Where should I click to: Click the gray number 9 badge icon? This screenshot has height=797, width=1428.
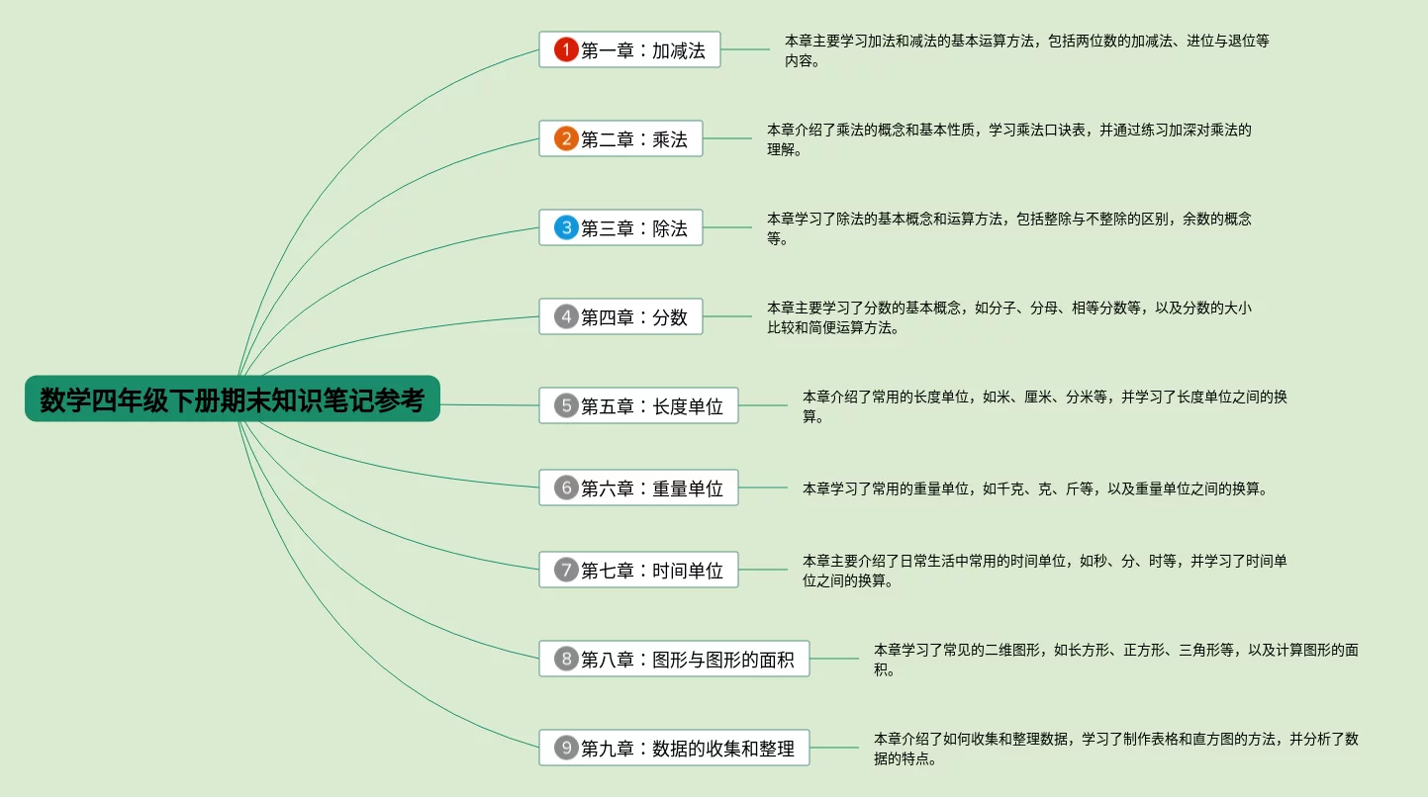[x=565, y=748]
